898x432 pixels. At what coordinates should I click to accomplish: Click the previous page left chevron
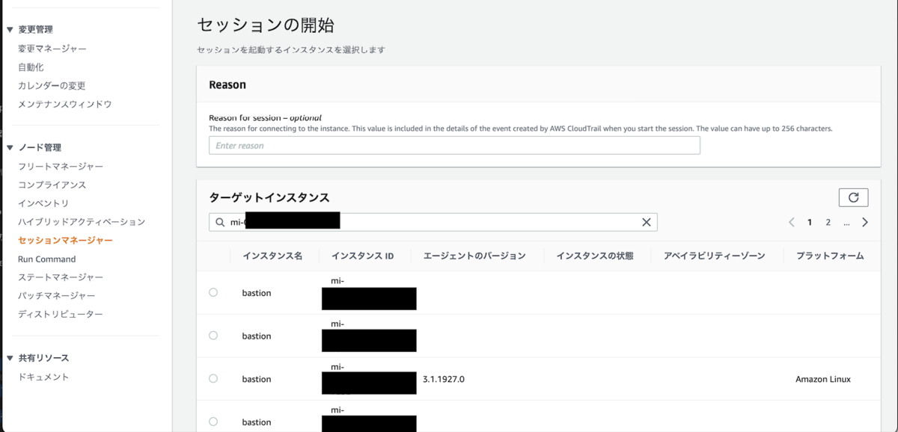coord(792,222)
